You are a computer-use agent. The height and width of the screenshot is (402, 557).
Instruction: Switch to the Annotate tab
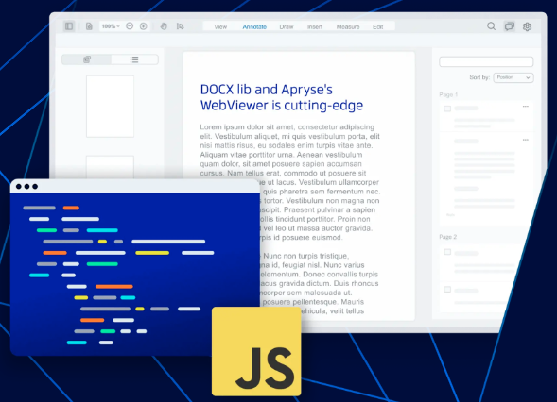(254, 27)
